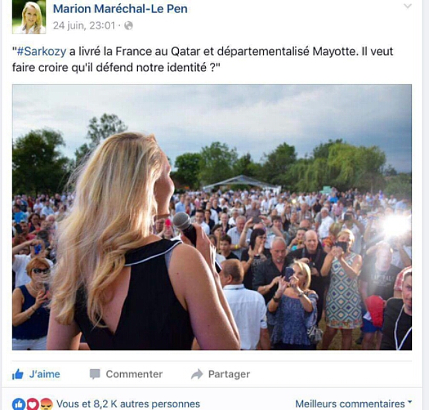
Task: Click the globe public privacy icon
Action: pyautogui.click(x=128, y=26)
